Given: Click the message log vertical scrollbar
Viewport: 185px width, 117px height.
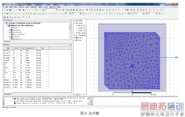Looking at the screenshot, I should point(88,101).
